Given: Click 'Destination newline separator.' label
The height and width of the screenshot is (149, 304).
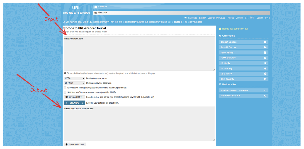Looking at the screenshot, I should click(99, 83).
